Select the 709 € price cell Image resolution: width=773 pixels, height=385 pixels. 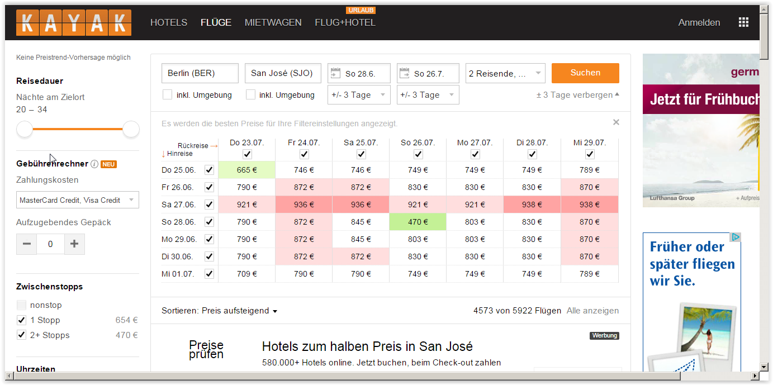247,274
